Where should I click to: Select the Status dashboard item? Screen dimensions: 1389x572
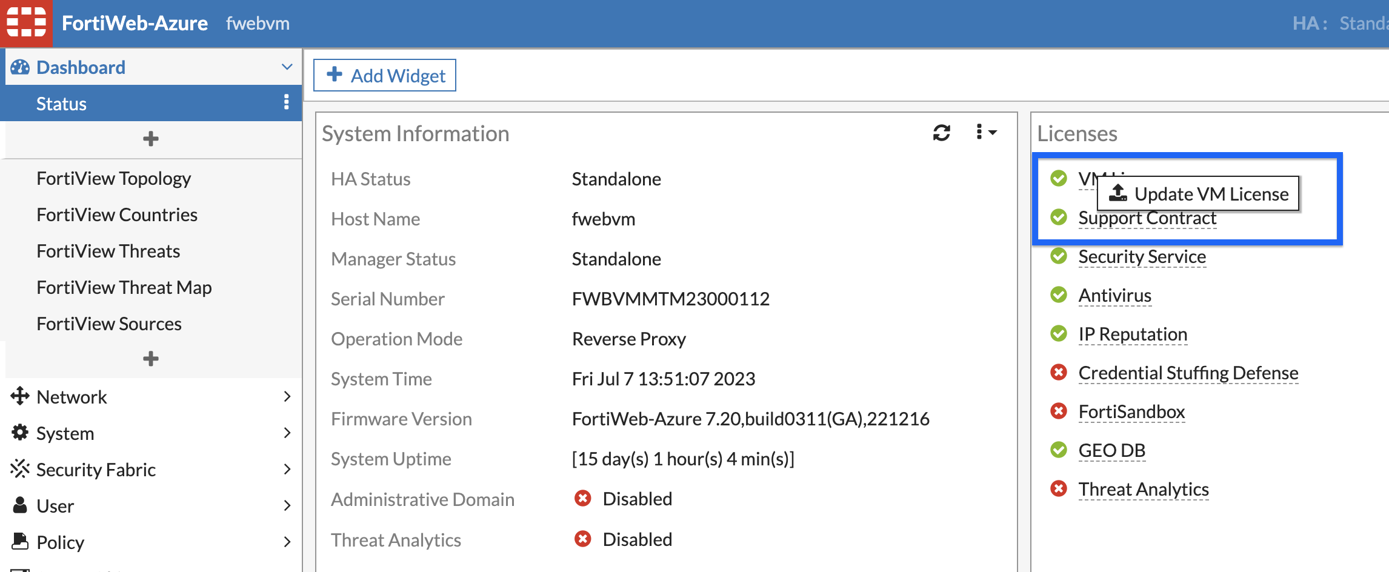[x=151, y=103]
